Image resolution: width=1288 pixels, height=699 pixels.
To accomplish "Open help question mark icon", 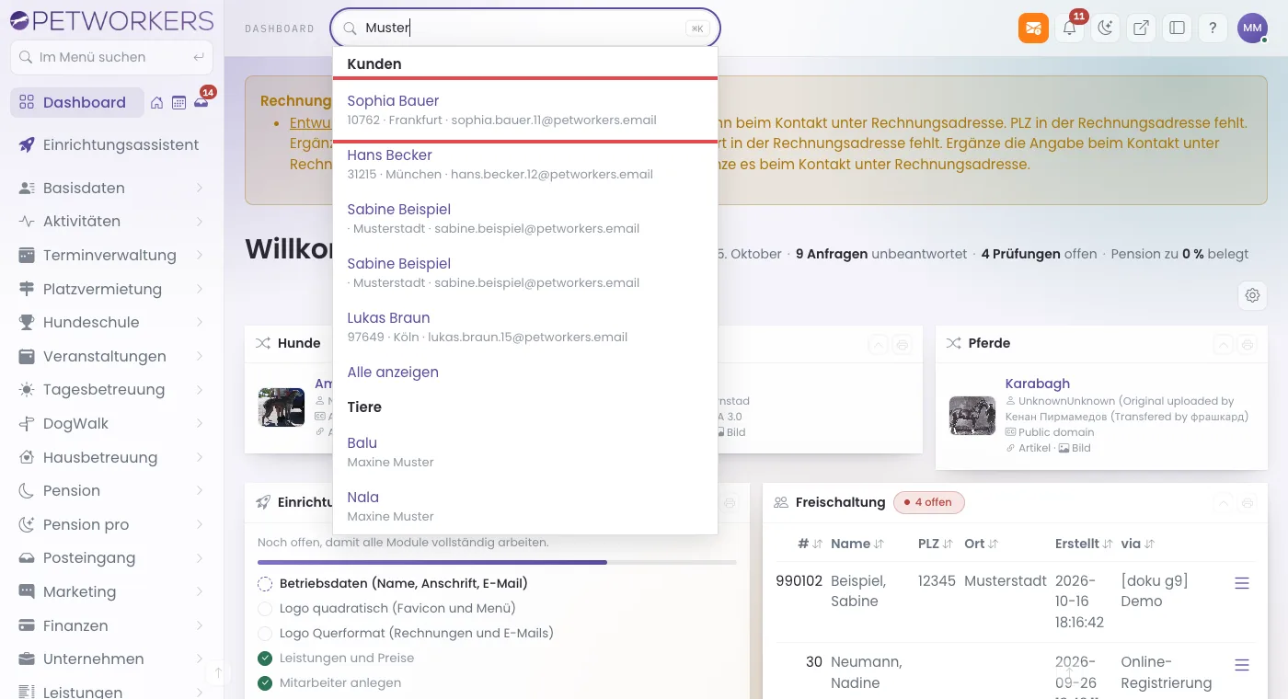I will 1213,28.
